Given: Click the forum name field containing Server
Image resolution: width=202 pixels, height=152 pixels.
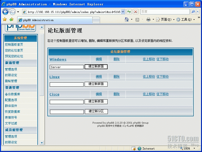Looking at the screenshot, I should [x=67, y=67].
